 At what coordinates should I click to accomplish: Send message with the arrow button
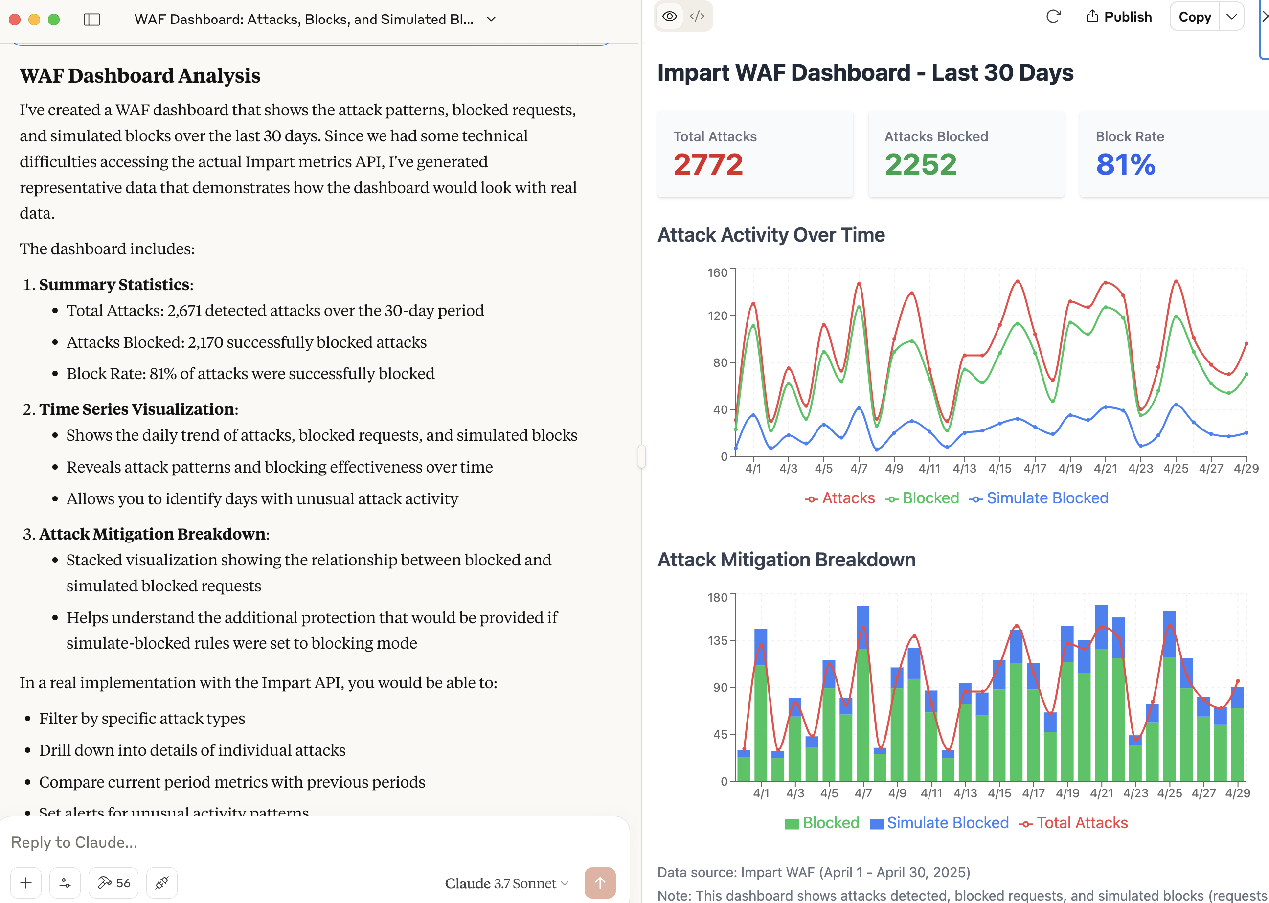599,882
